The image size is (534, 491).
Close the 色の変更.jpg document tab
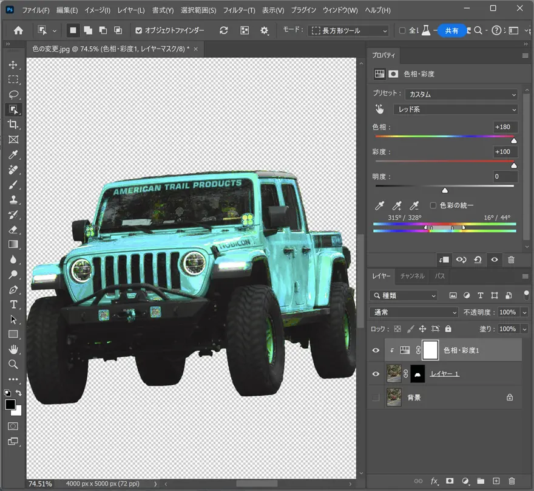(196, 49)
